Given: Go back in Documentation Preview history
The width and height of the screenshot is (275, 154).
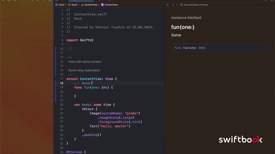Looking at the screenshot, I should click(173, 5).
